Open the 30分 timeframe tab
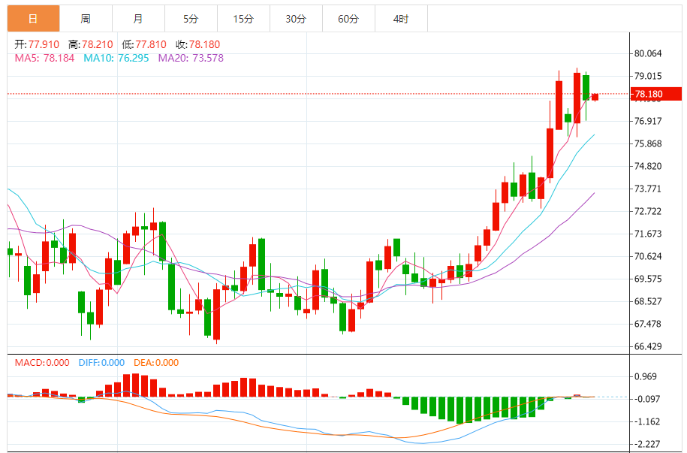This screenshot has width=687, height=453. (296, 19)
